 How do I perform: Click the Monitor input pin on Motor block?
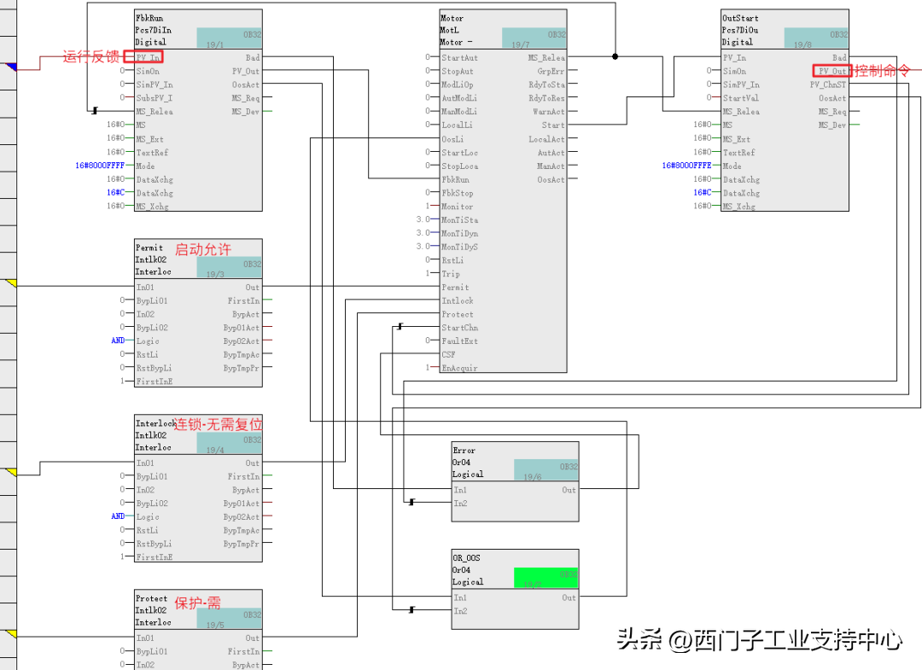pos(457,207)
